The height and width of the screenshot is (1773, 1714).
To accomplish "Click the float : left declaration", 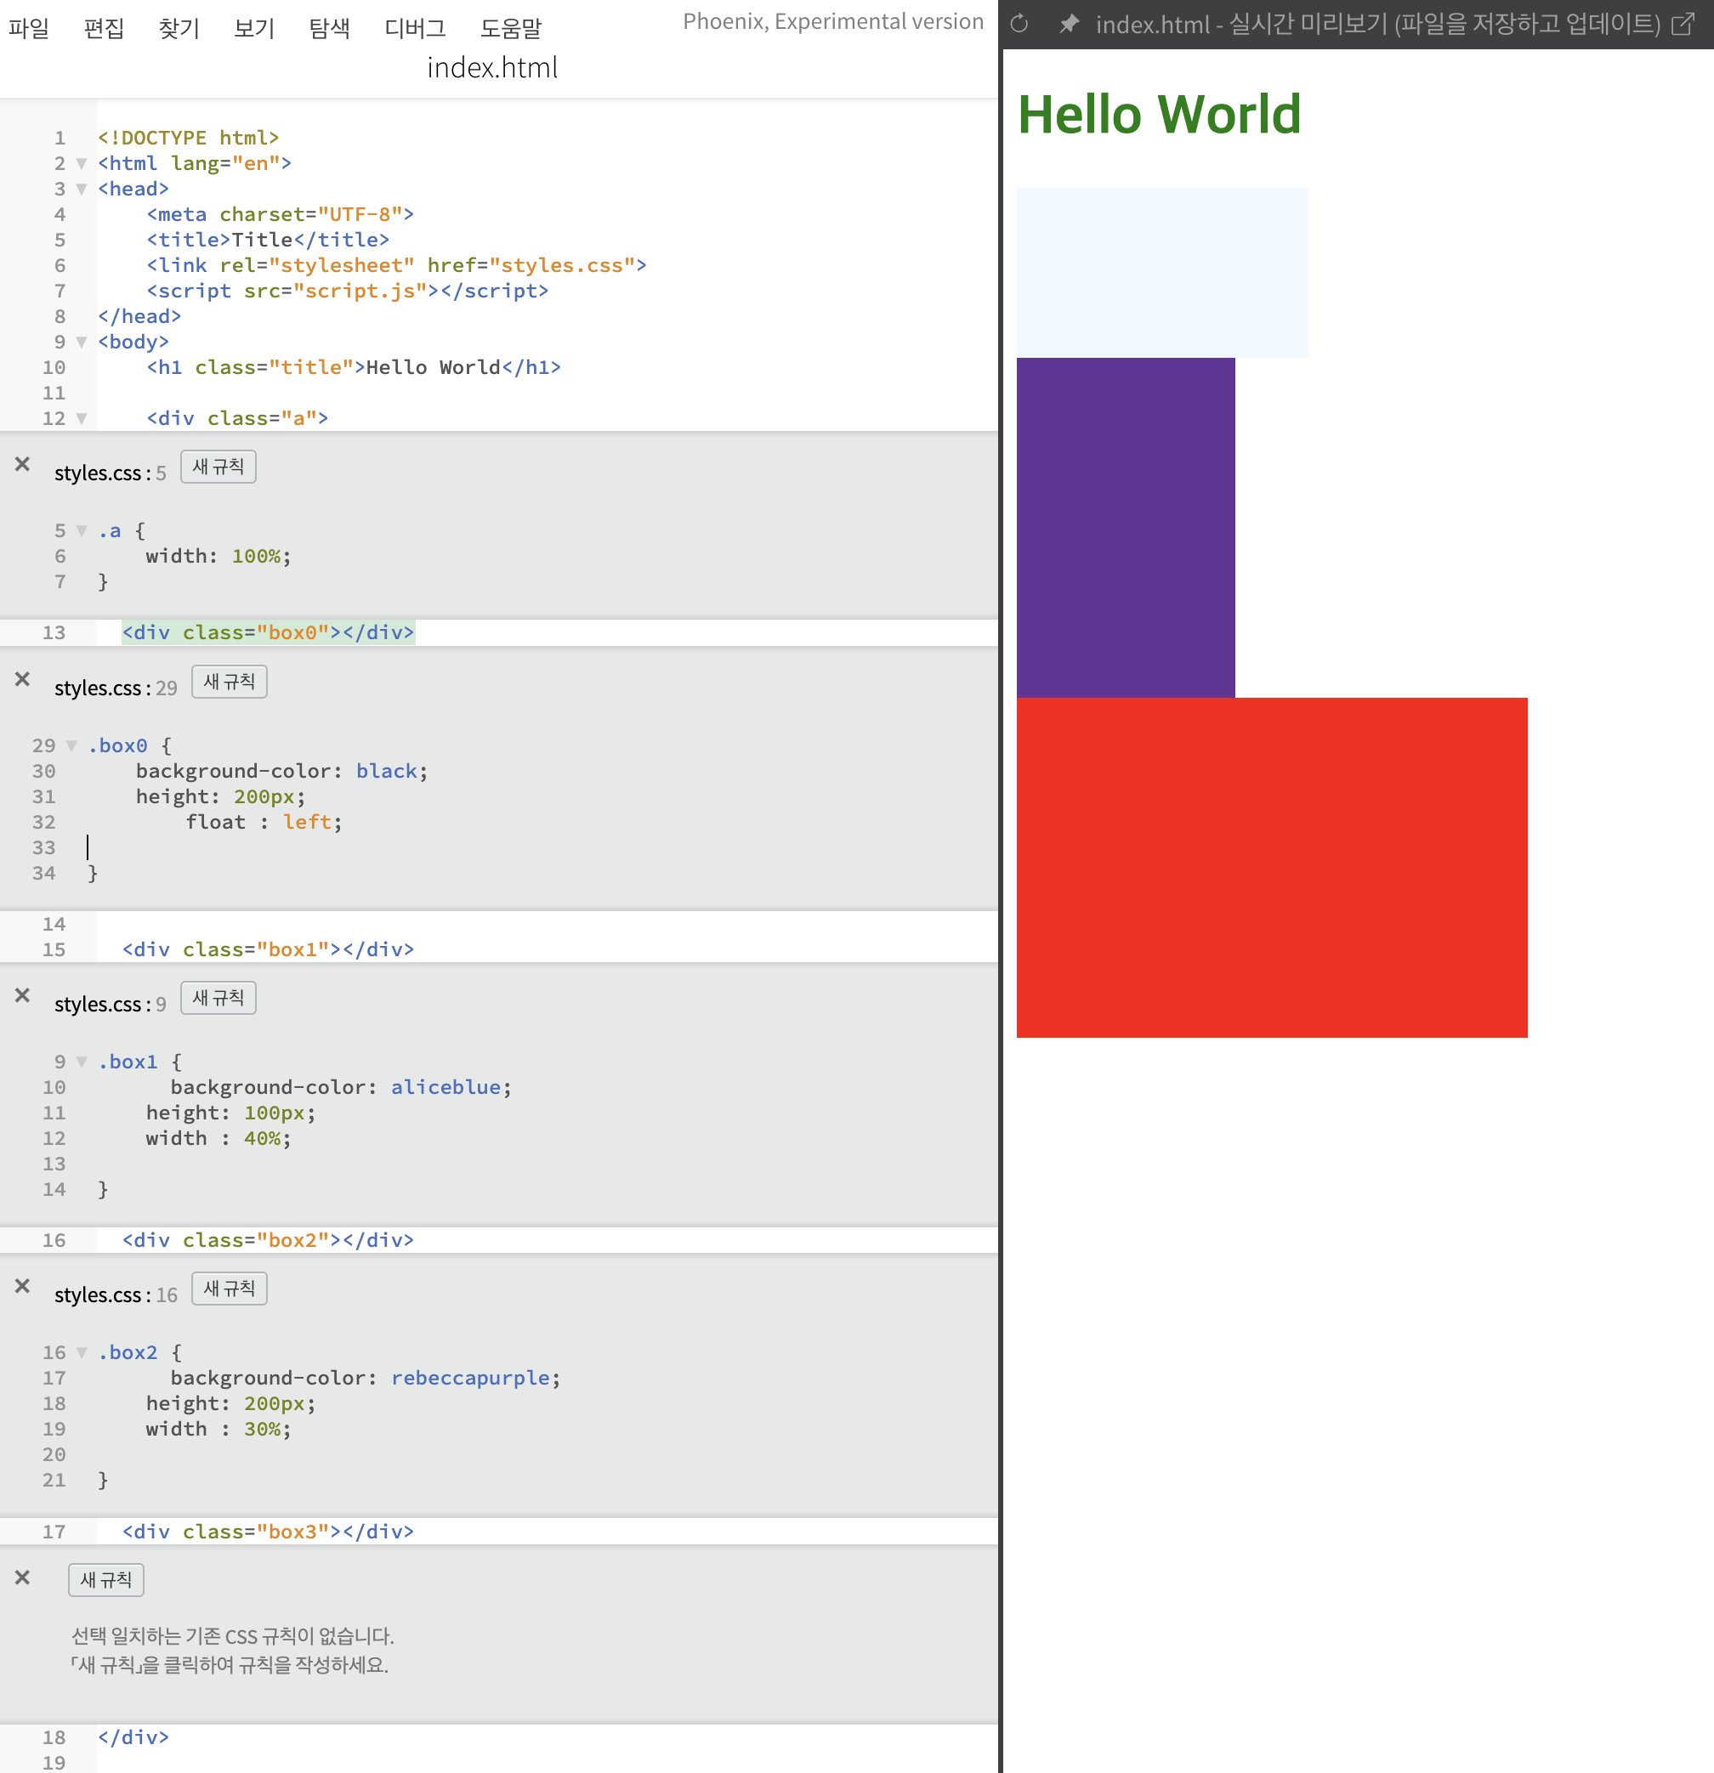I will point(264,822).
